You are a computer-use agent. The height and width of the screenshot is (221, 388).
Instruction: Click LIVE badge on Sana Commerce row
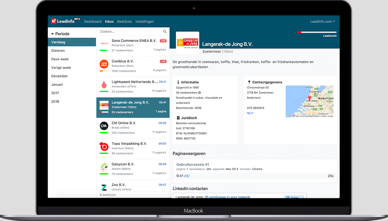163,41
